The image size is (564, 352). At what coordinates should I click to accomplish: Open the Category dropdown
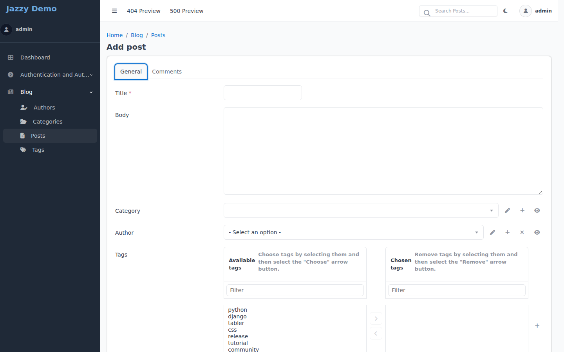pyautogui.click(x=361, y=210)
